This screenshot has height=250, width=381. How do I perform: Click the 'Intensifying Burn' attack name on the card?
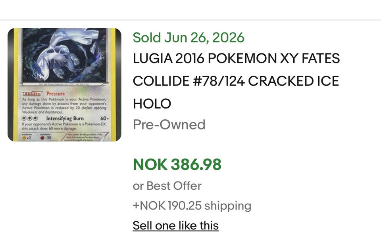click(65, 118)
